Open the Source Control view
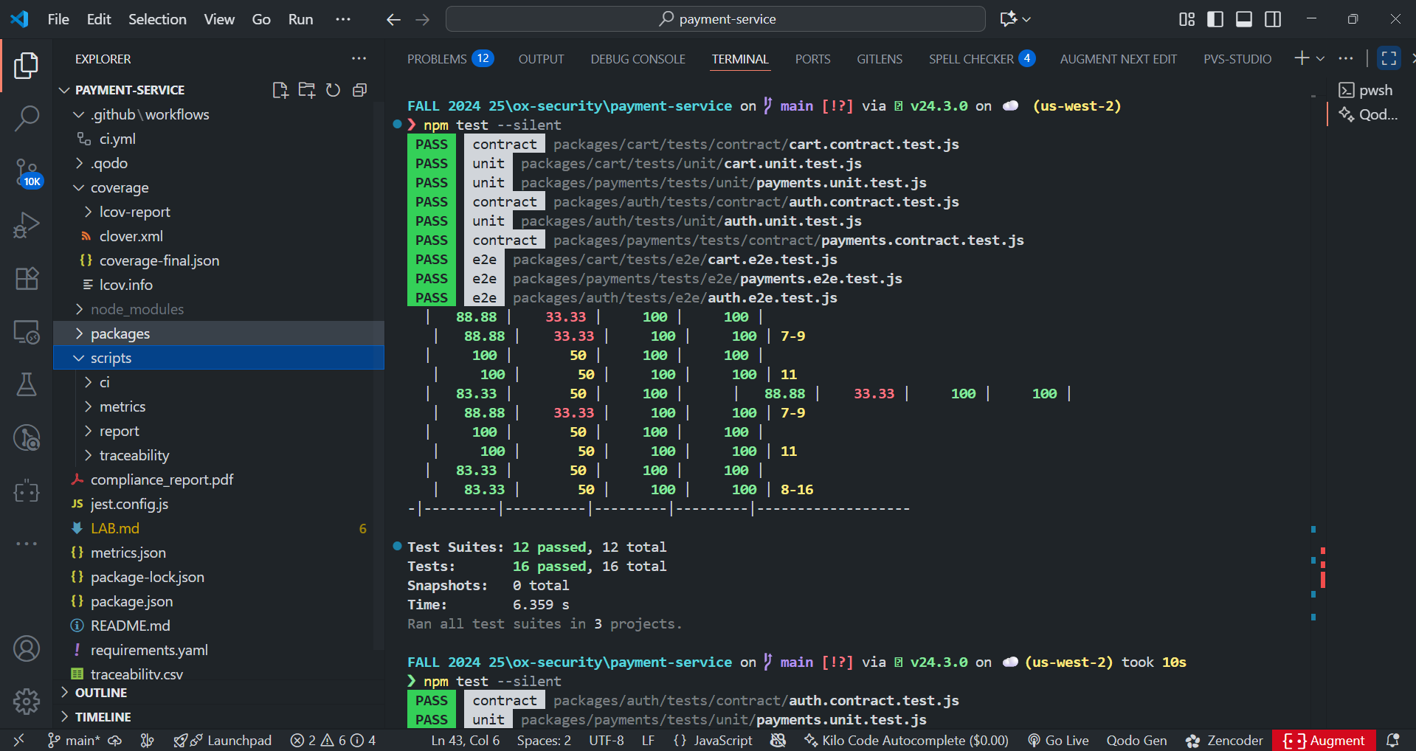The image size is (1416, 751). click(x=27, y=171)
